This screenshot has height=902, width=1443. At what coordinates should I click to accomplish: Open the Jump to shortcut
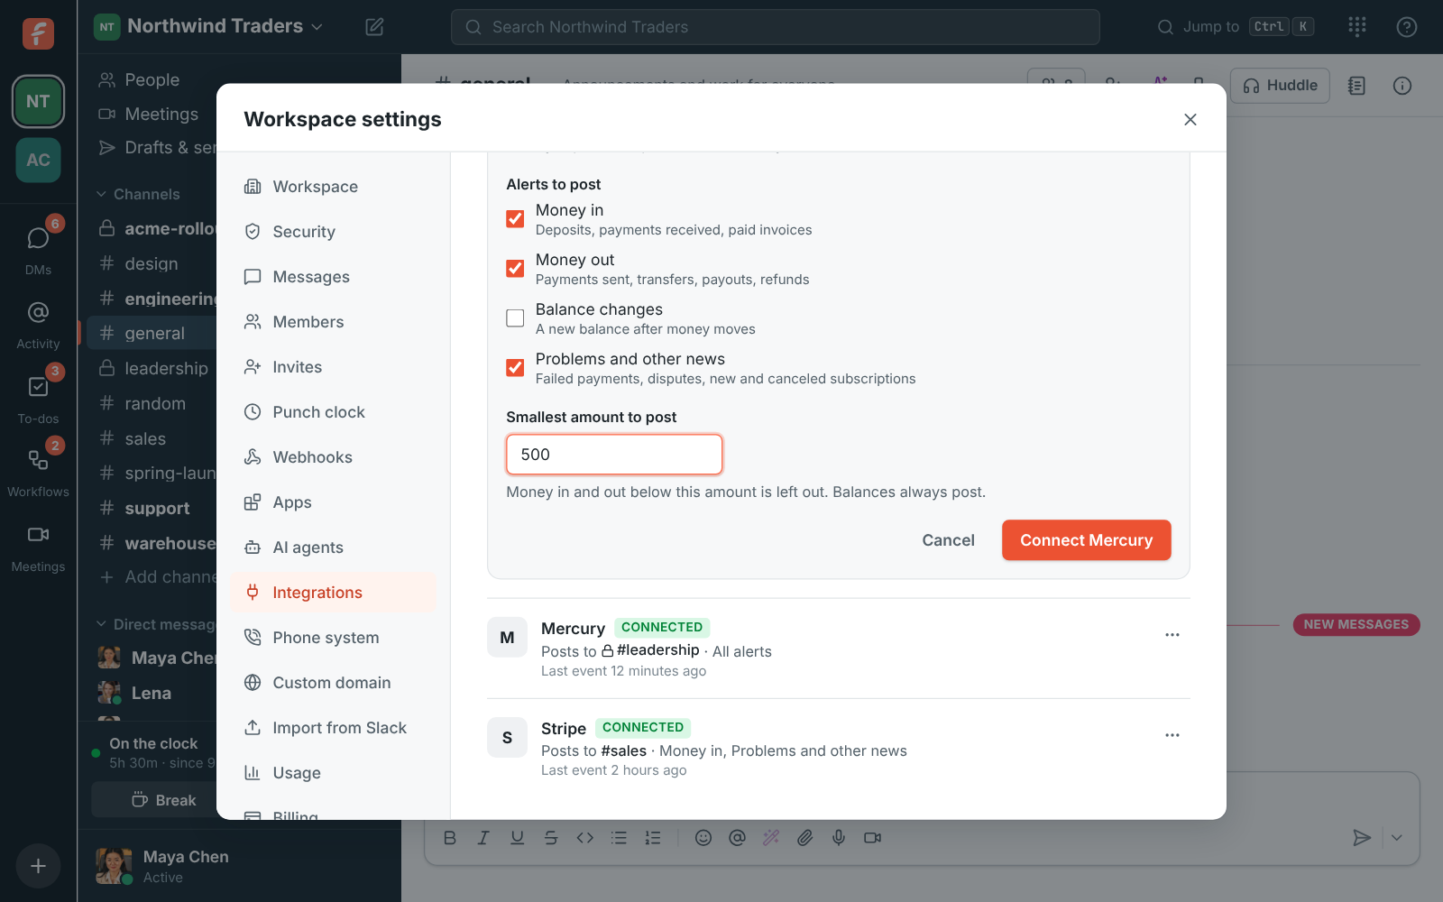click(1235, 27)
